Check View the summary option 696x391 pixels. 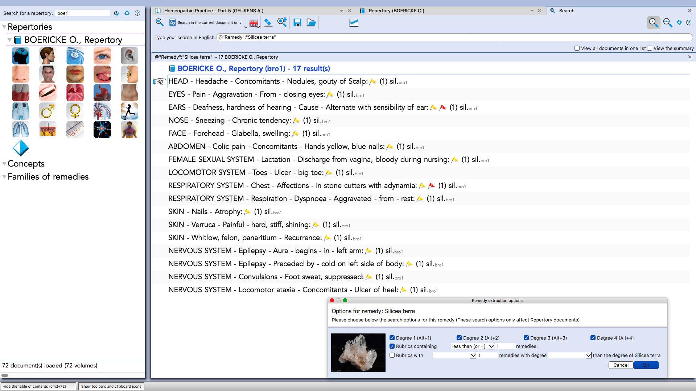[650, 48]
